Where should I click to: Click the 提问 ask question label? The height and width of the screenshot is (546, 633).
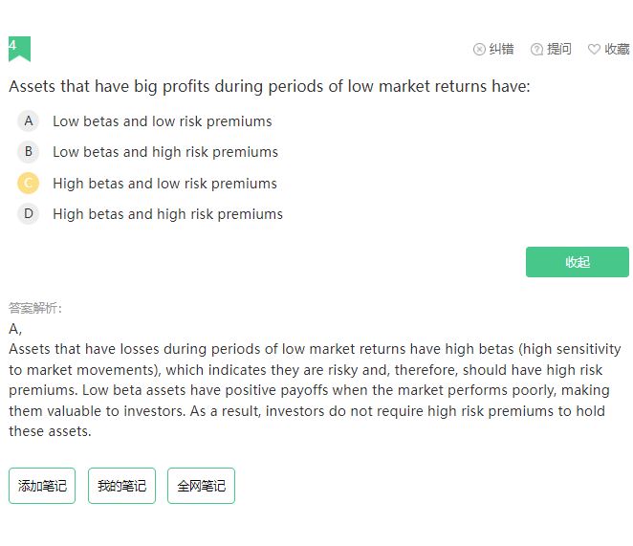559,50
